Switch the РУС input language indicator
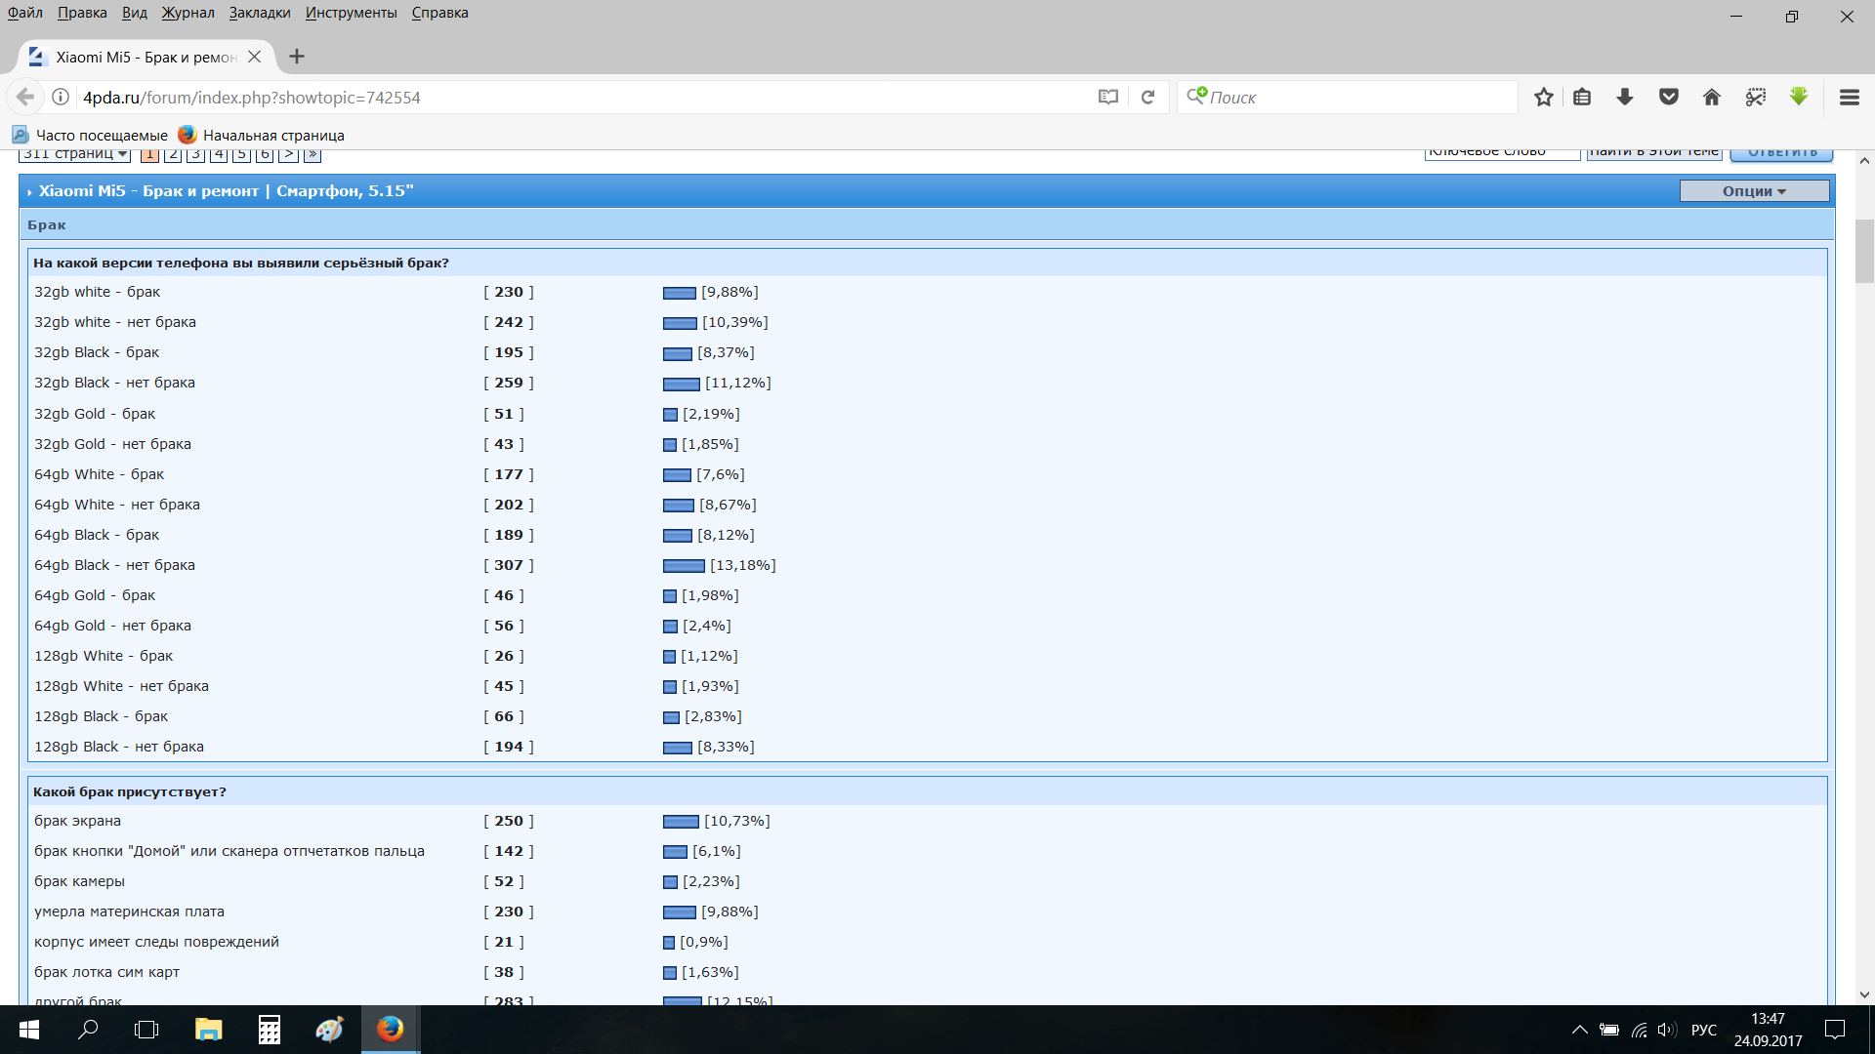 coord(1704,1030)
